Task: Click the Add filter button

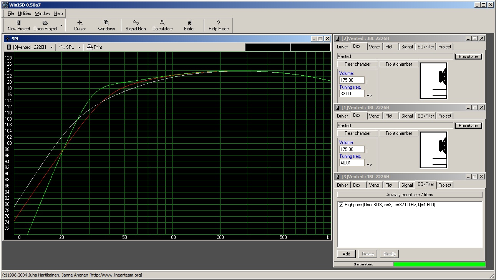Action: [x=346, y=254]
